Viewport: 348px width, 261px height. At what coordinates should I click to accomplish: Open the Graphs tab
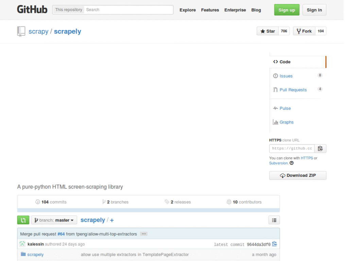[x=286, y=122]
